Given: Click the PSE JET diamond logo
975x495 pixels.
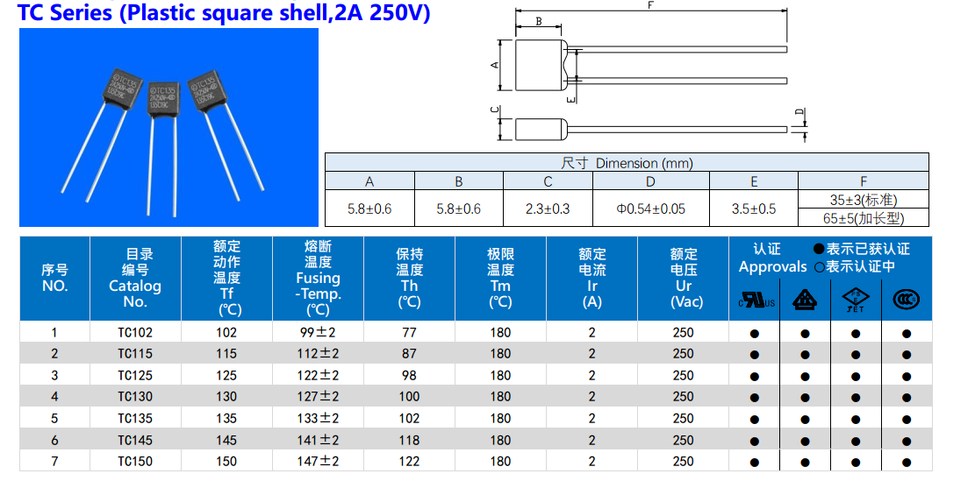Looking at the screenshot, I should click(855, 301).
